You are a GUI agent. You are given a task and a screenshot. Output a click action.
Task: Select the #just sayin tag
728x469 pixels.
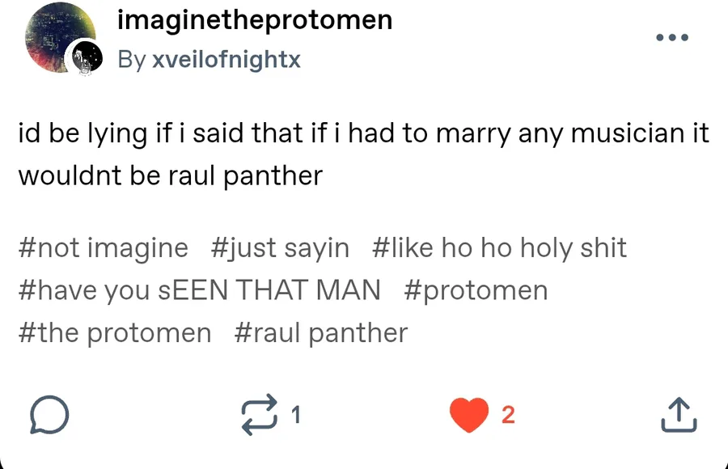point(280,247)
